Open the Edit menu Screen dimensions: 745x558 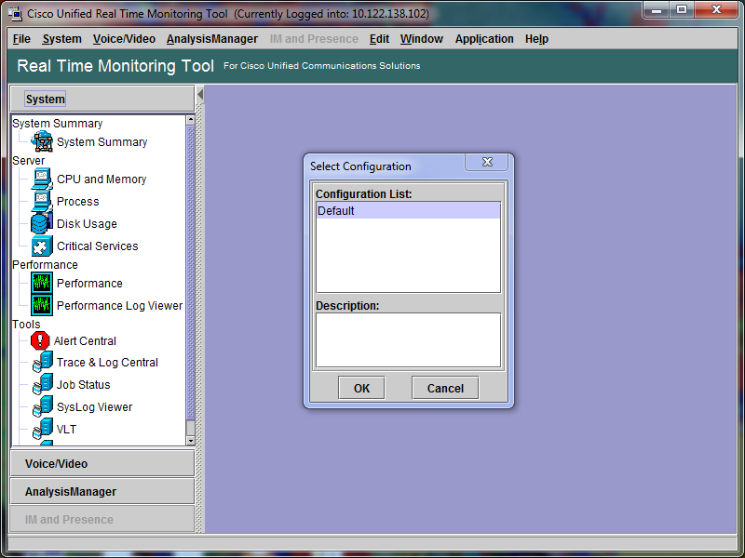coord(379,39)
